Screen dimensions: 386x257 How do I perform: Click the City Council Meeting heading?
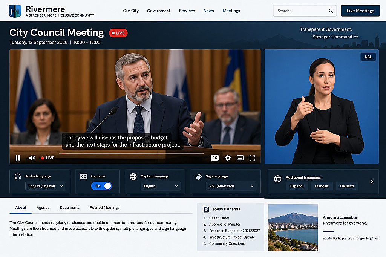57,32
